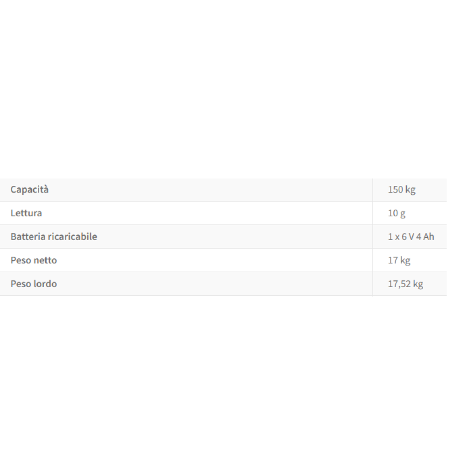The height and width of the screenshot is (467, 467).
Task: Select the 17 kg net weight value
Action: pos(399,260)
